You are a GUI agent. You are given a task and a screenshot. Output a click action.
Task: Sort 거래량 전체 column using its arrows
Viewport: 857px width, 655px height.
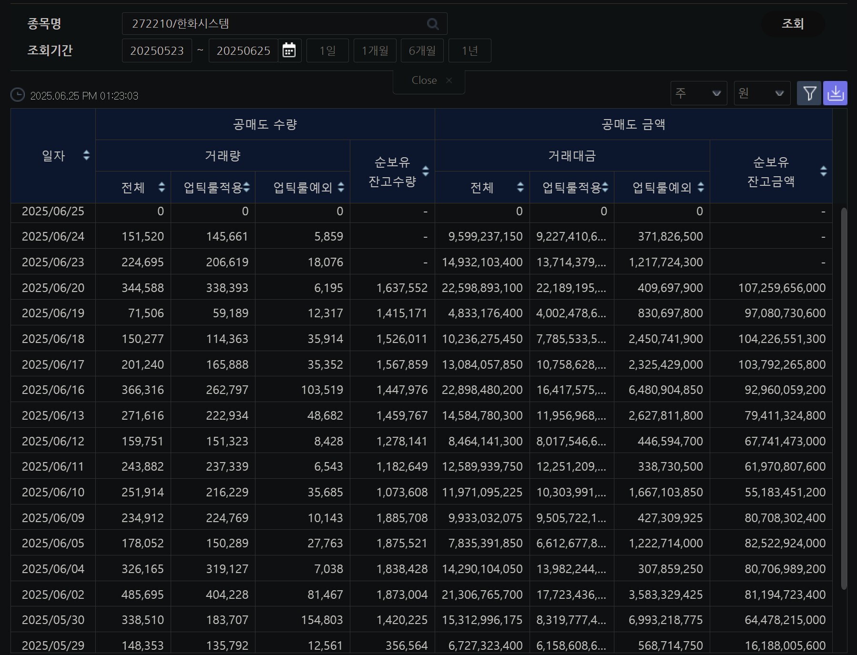pyautogui.click(x=162, y=187)
